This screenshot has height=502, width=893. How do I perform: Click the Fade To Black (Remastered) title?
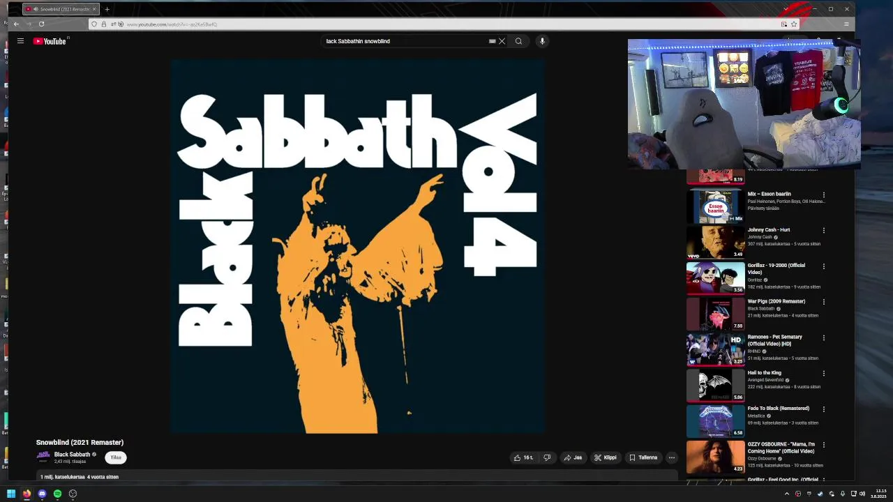pyautogui.click(x=779, y=408)
